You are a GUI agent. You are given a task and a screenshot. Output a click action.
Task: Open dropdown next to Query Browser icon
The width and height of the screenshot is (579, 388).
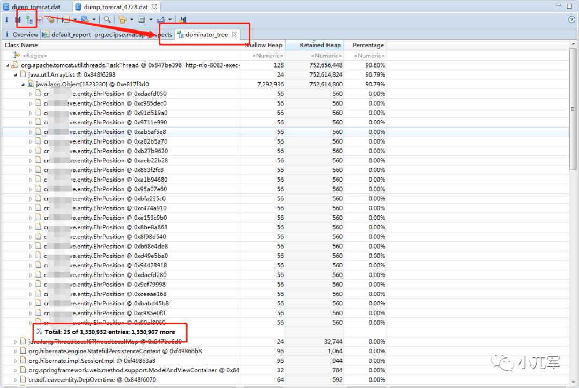(94, 20)
